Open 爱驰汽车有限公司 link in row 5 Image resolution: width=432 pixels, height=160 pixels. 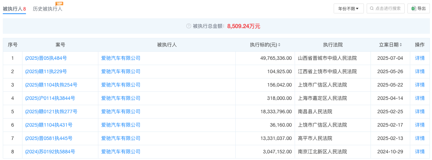[121, 111]
